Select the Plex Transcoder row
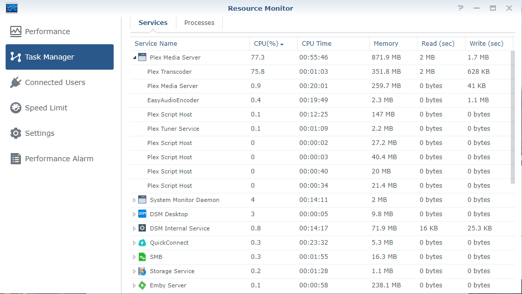The width and height of the screenshot is (522, 294). point(320,72)
